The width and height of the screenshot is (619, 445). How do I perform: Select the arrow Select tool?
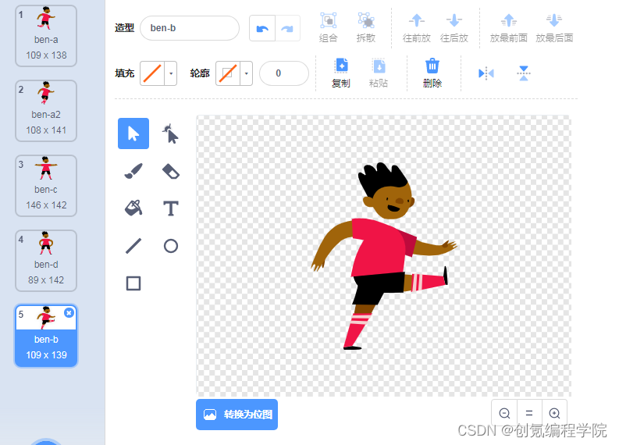tap(133, 133)
